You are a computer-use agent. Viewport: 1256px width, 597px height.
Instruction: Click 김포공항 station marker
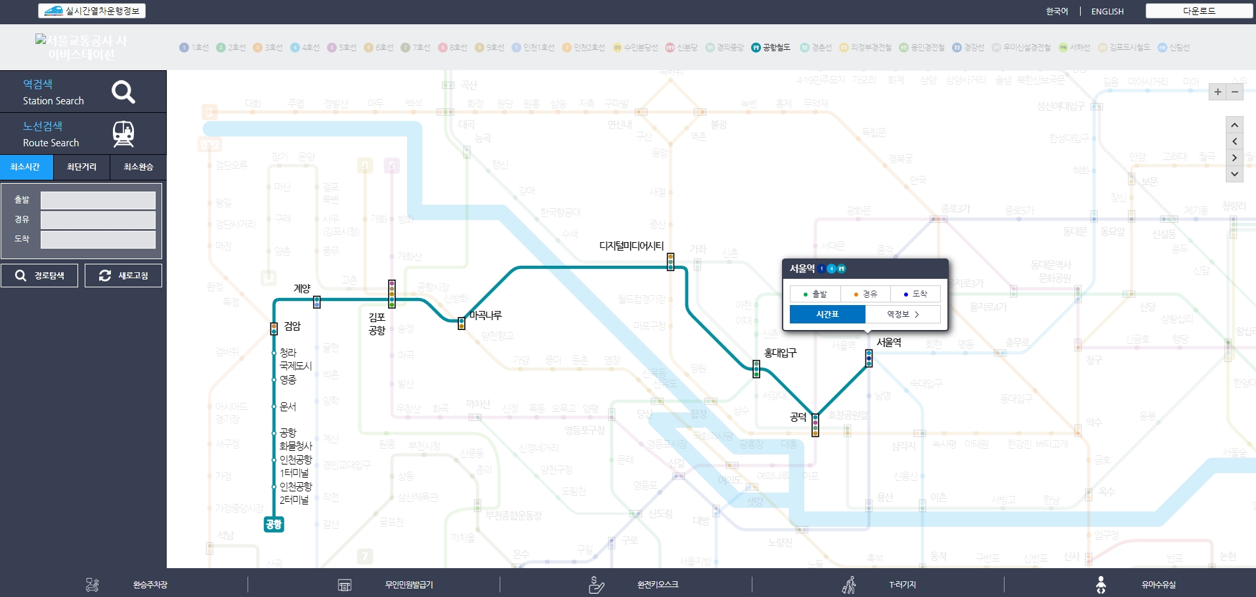click(x=392, y=294)
